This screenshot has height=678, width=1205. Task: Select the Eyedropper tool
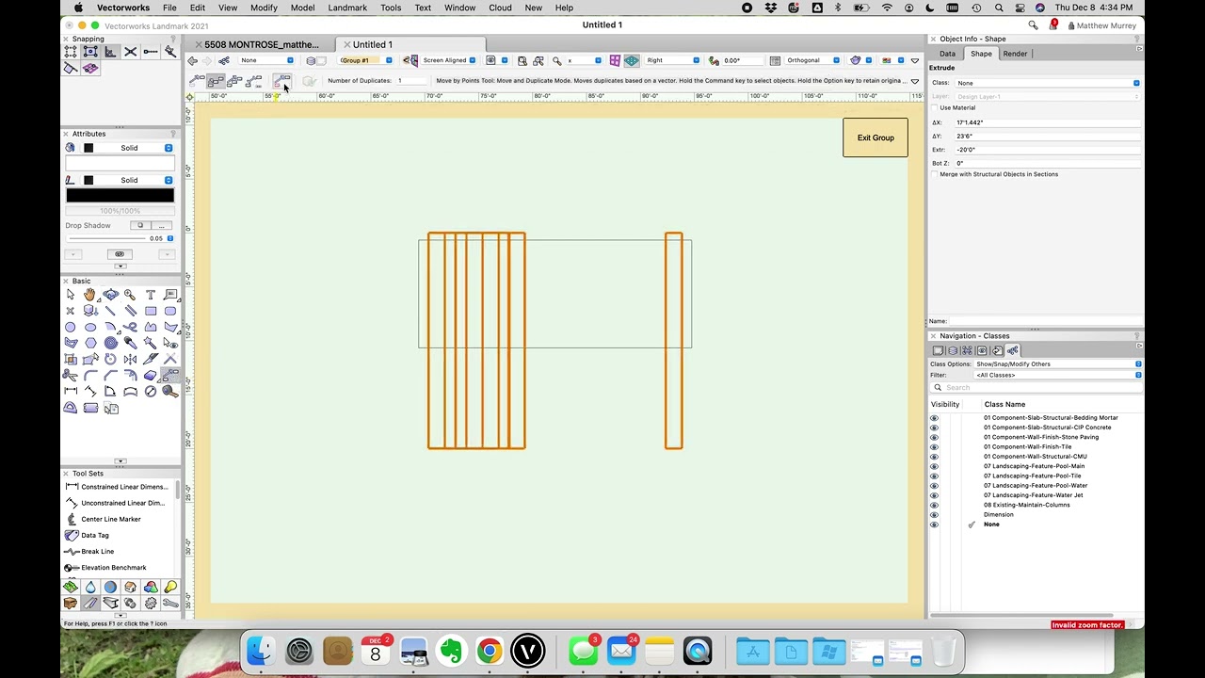[x=130, y=343]
